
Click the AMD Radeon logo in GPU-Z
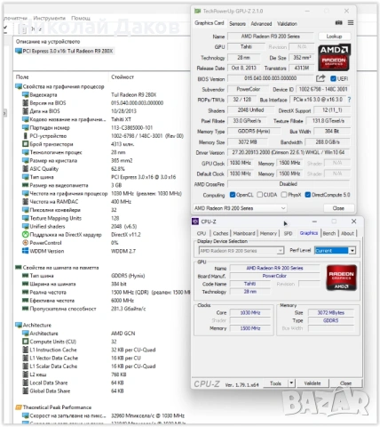334,58
